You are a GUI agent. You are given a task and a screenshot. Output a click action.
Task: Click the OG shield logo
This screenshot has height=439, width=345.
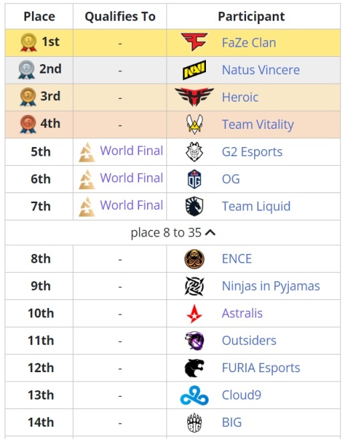[194, 179]
